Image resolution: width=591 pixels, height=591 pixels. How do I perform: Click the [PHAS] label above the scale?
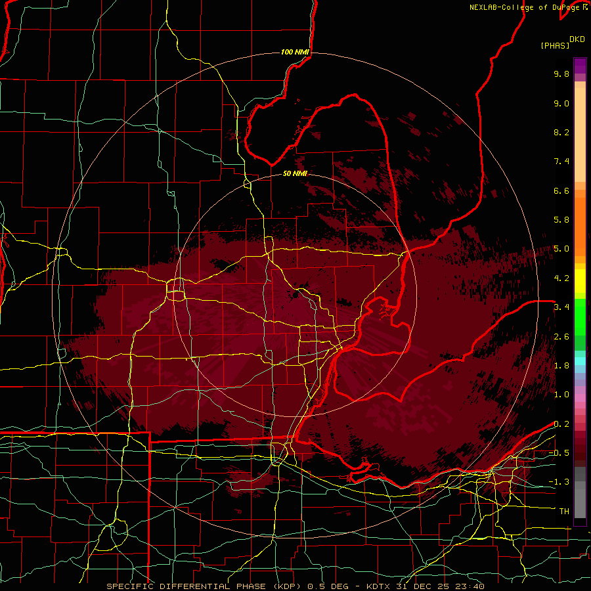point(555,46)
